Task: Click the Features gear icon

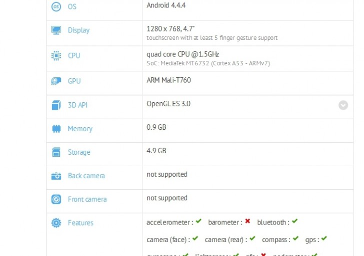Action: click(56, 223)
